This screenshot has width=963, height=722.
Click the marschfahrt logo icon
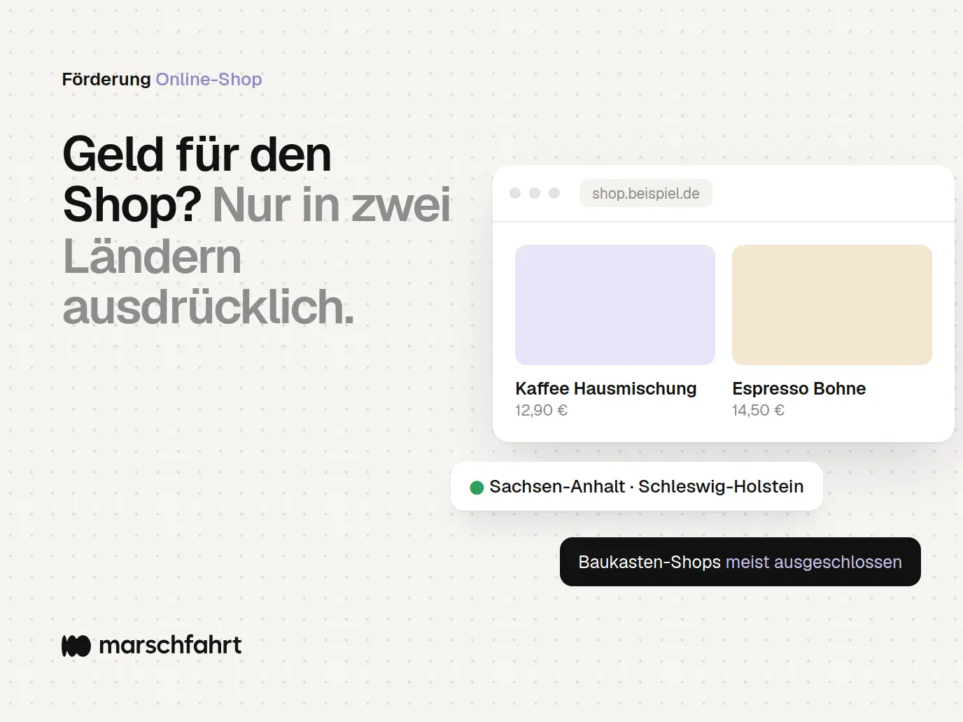76,646
